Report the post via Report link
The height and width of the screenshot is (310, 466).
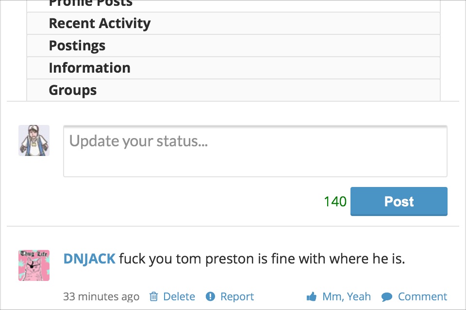click(237, 296)
